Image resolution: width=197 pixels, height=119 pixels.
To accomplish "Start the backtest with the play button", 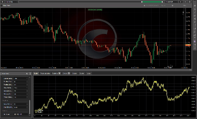I will pyautogui.click(x=181, y=2).
